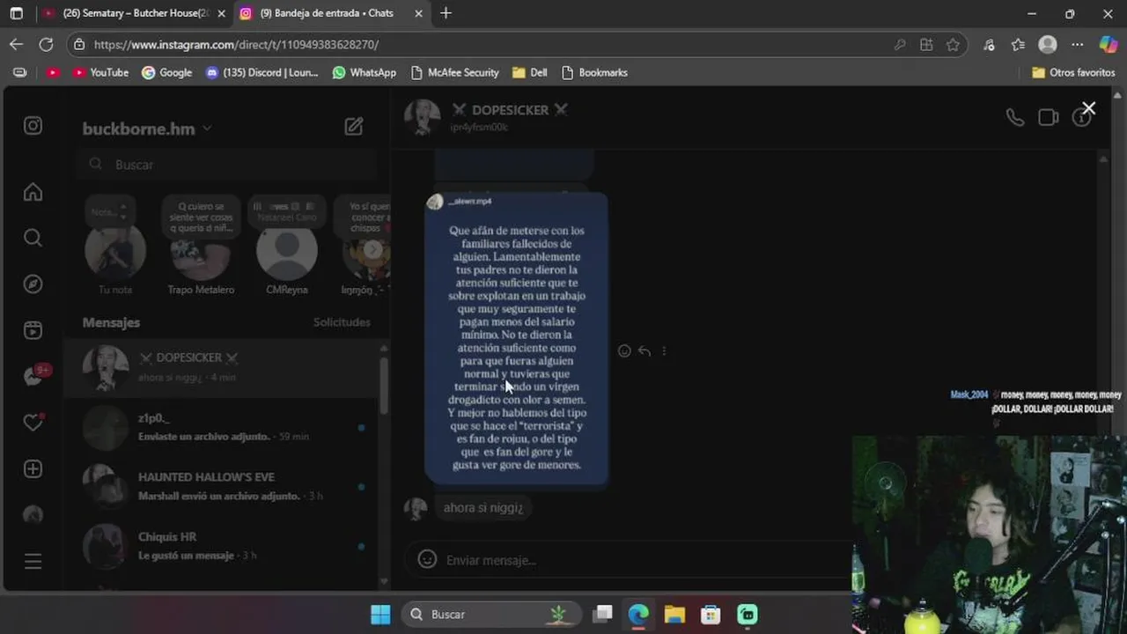Screen dimensions: 1127x634
Task: Add page to favorites star icon
Action: point(953,44)
